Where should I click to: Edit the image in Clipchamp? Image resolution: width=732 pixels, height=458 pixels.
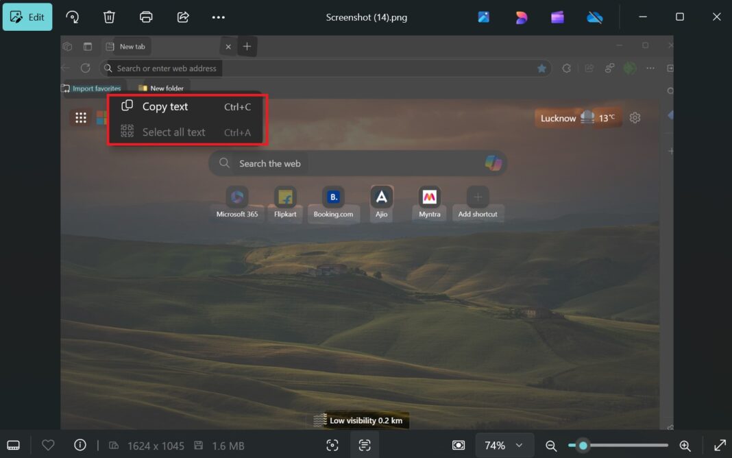[x=557, y=16]
